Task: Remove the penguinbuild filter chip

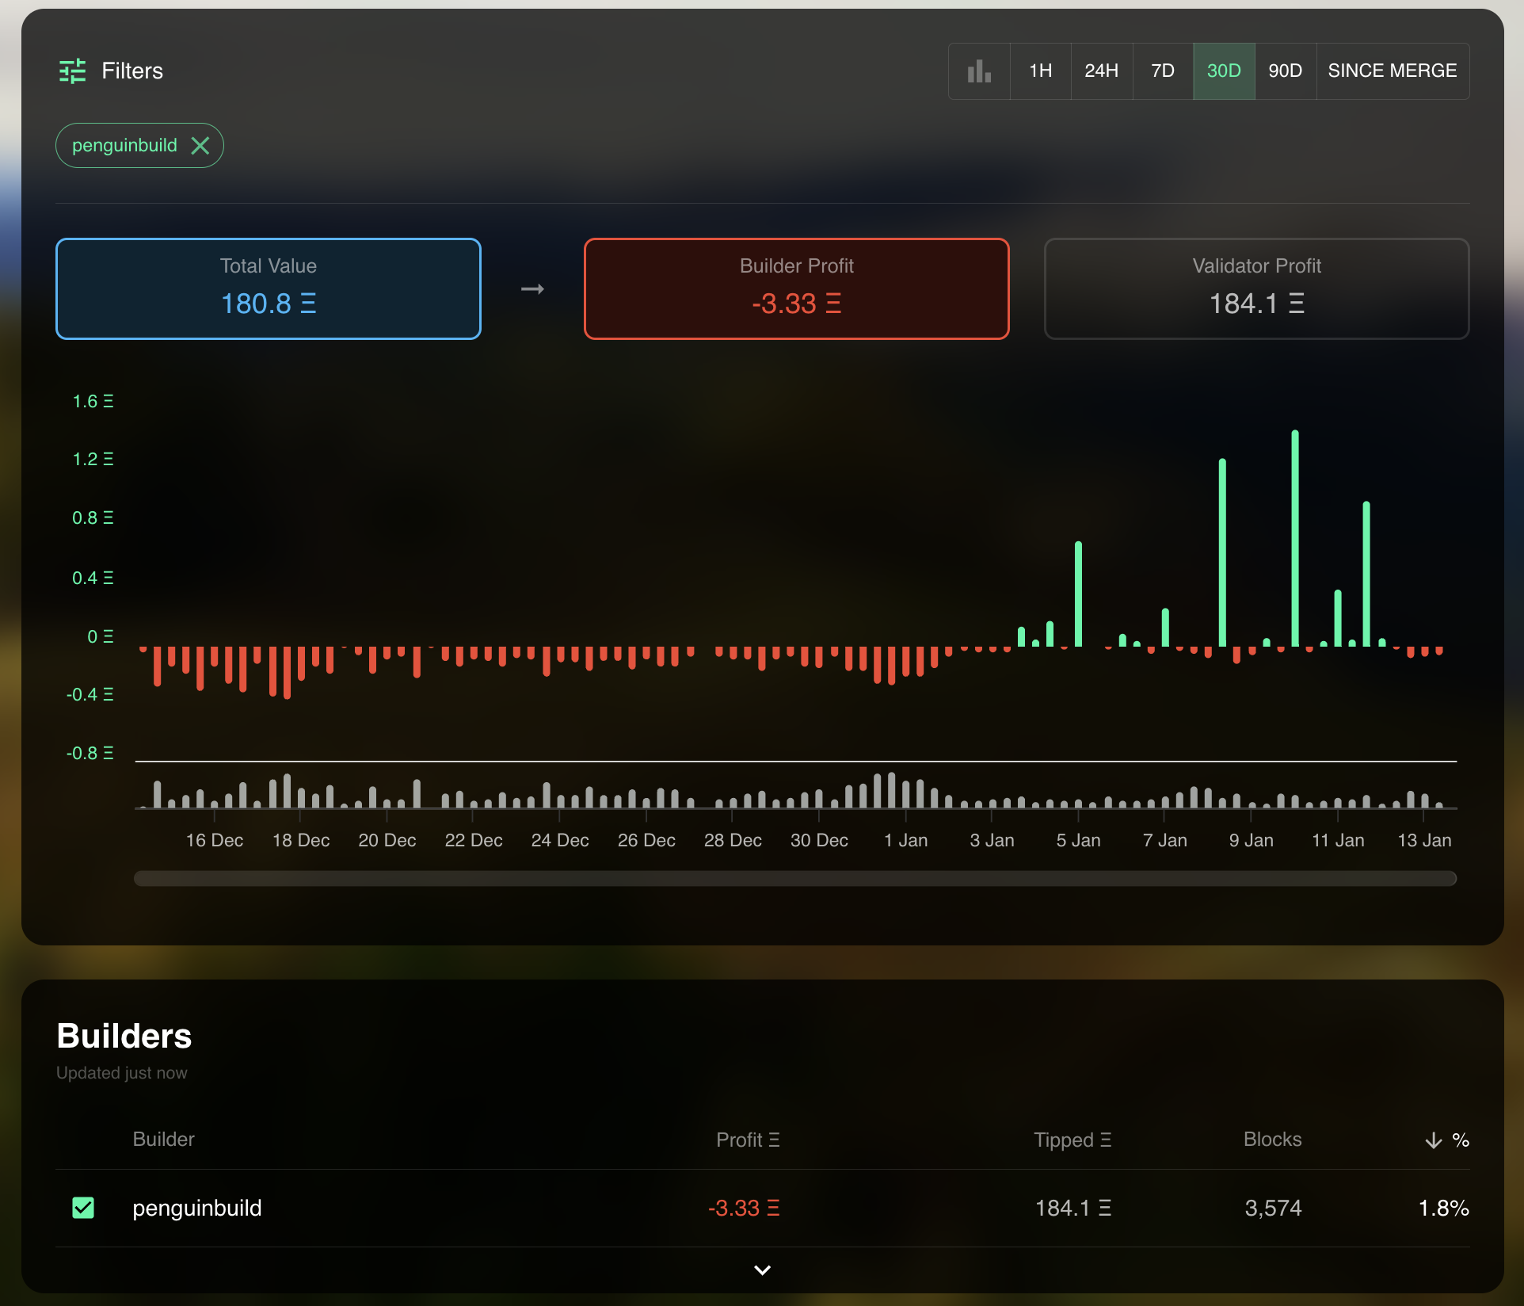Action: [x=200, y=146]
